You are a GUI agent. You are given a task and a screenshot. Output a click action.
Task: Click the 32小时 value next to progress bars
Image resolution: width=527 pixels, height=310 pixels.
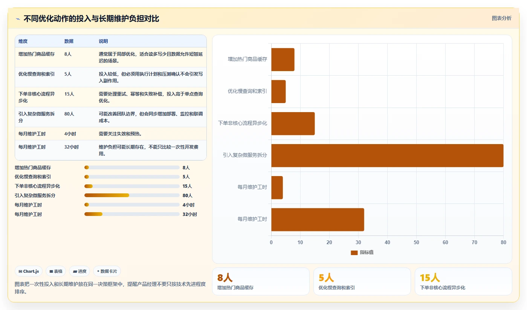(190, 214)
